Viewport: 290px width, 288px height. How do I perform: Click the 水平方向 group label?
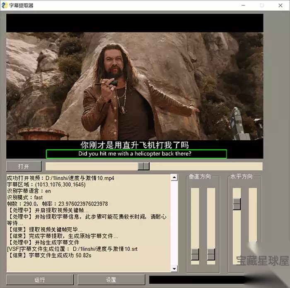point(242,176)
